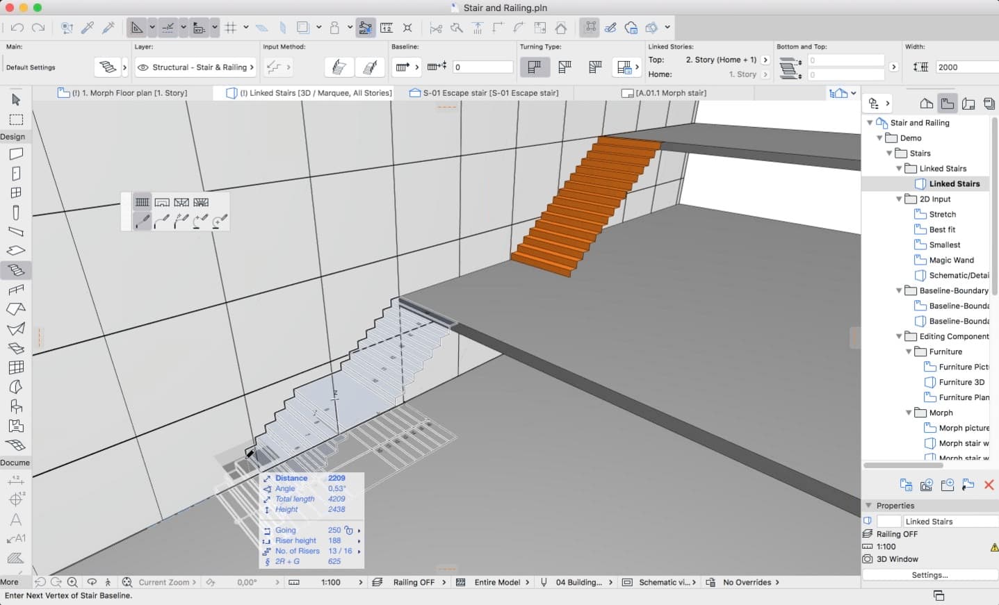The height and width of the screenshot is (605, 999).
Task: Select the Morph tool
Action: point(16,387)
